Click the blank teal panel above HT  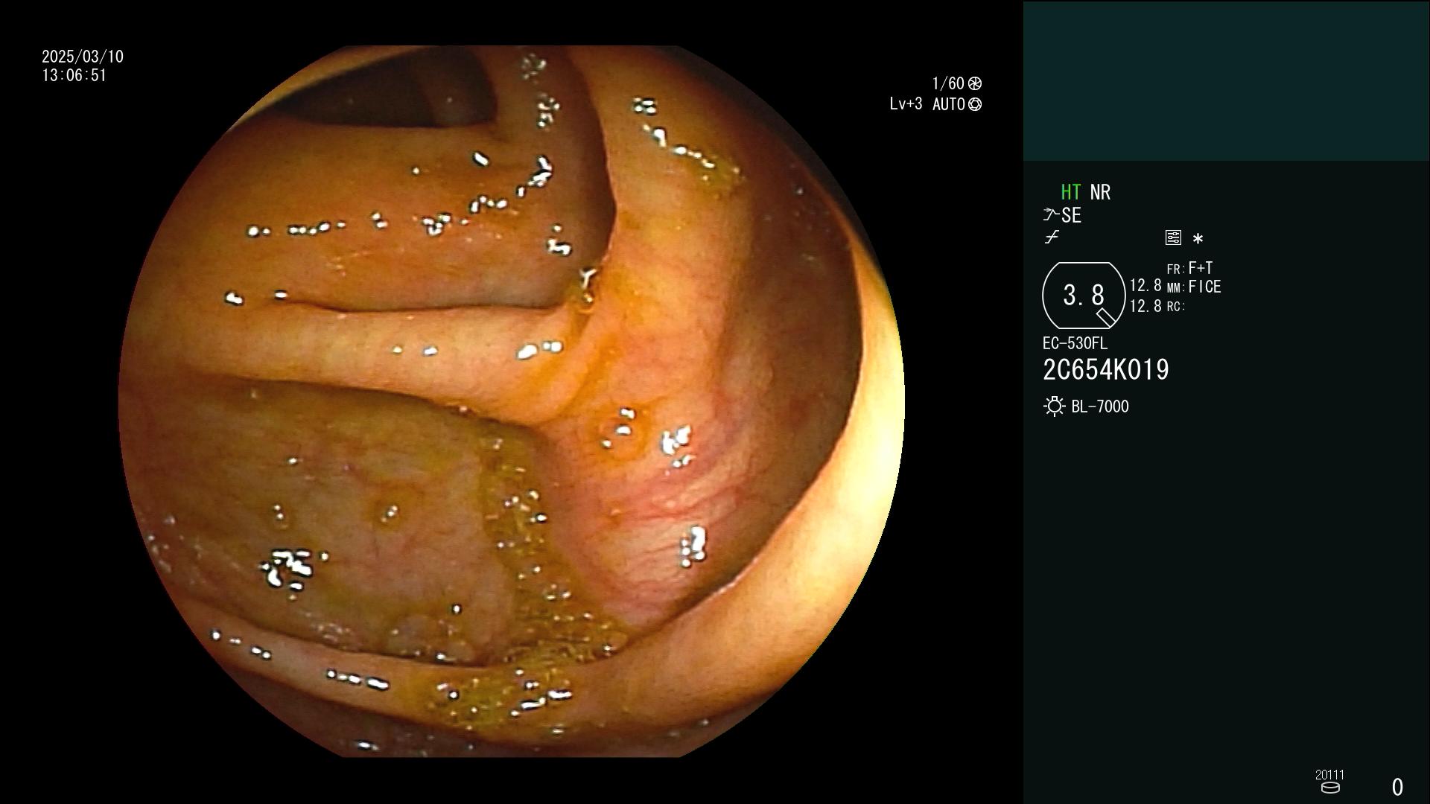tap(1226, 80)
